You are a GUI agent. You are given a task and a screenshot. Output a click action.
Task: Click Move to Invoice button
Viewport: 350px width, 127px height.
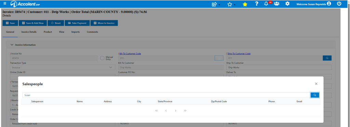coord(104,23)
